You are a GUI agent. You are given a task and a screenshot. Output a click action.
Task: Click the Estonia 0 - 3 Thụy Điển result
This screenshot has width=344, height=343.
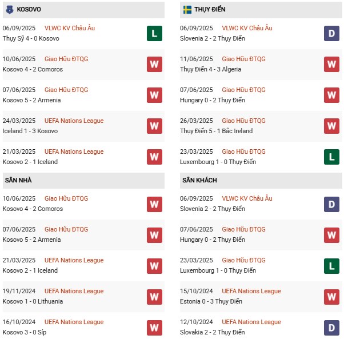(x=211, y=301)
